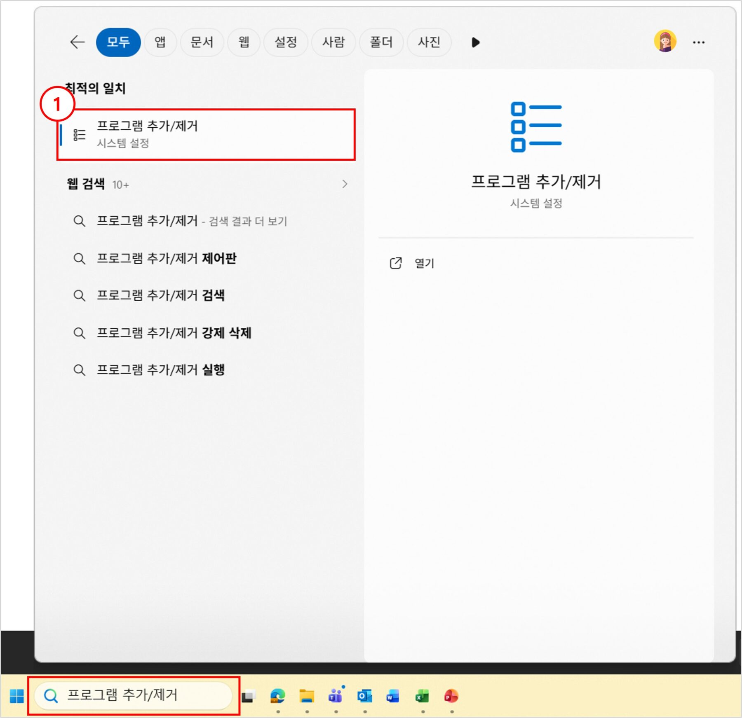
Task: Launch Microsoft Edge from taskbar
Action: pyautogui.click(x=278, y=696)
